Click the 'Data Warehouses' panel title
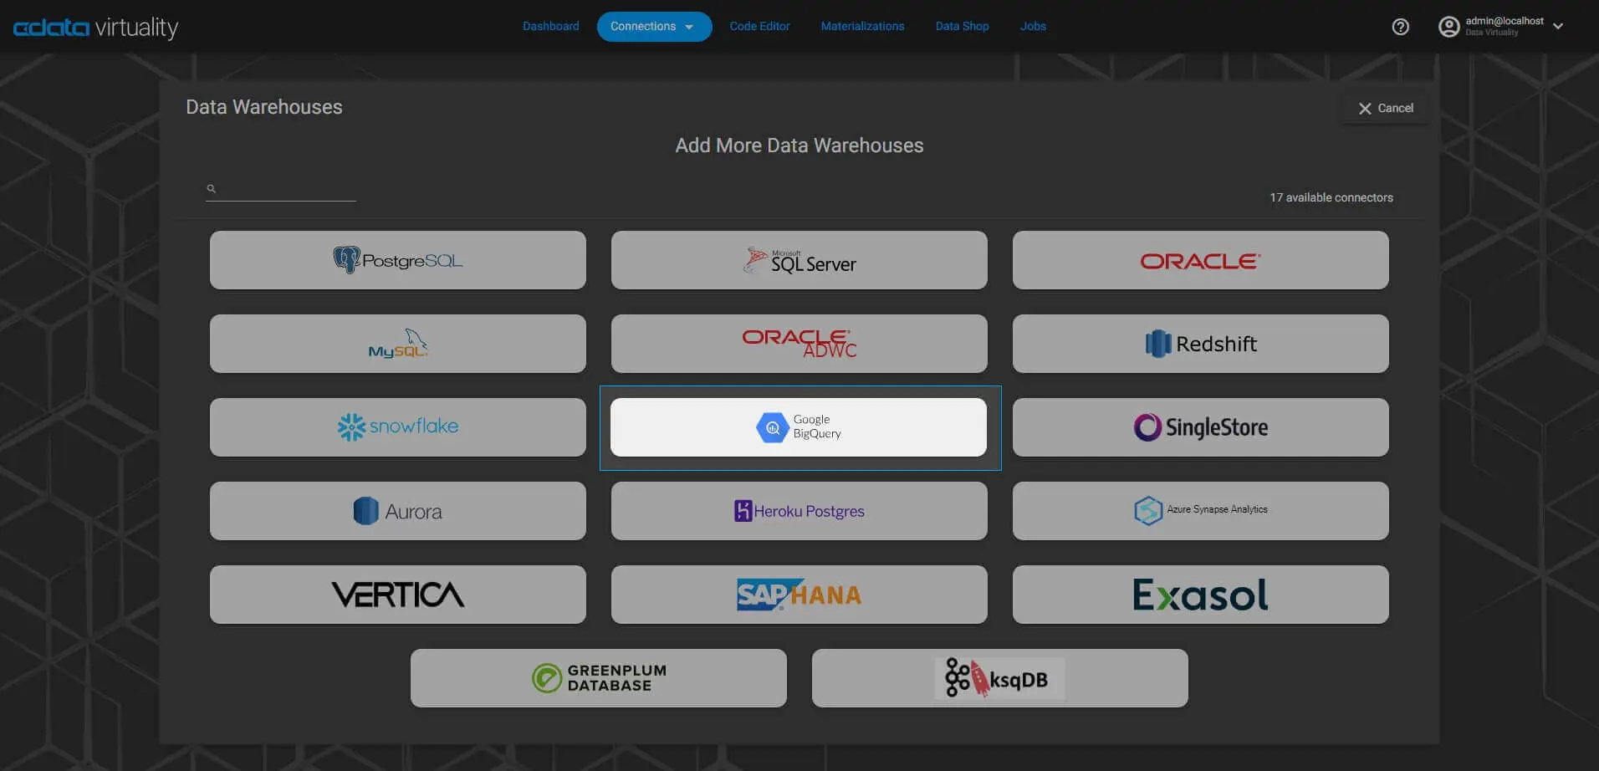This screenshot has width=1599, height=771. tap(264, 107)
